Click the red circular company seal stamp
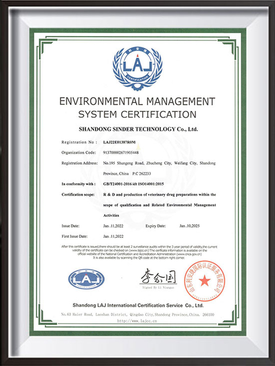The image size is (275, 366). pos(205,281)
